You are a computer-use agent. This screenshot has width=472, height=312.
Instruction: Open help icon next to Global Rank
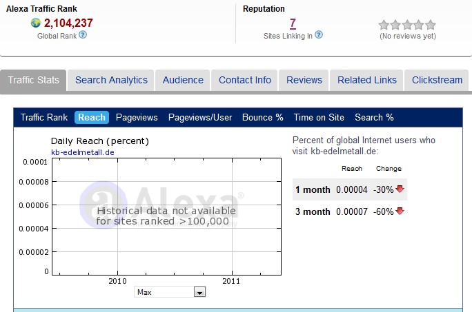pyautogui.click(x=83, y=35)
